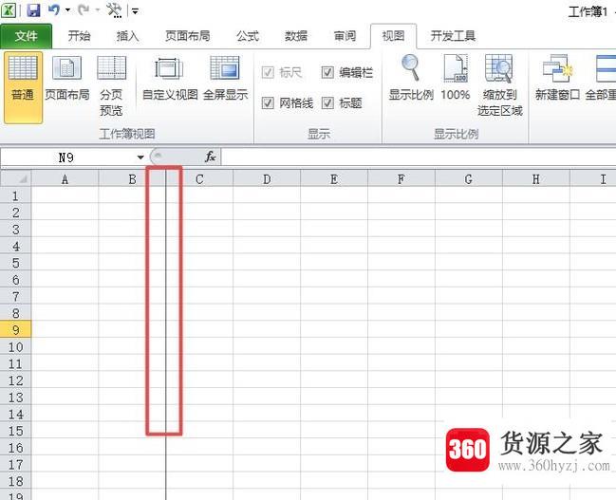This screenshot has height=500, width=616.
Task: Select column B header
Action: coord(132,179)
